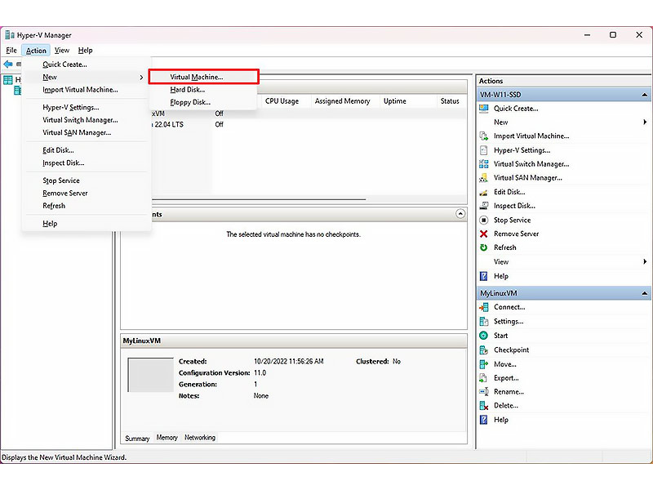The height and width of the screenshot is (490, 653).
Task: Open Hyper-V Settings... from Action menu
Action: [87, 107]
